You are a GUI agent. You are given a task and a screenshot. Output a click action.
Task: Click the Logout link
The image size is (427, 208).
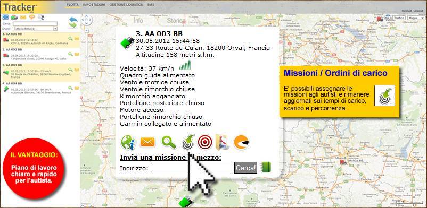click(x=418, y=11)
